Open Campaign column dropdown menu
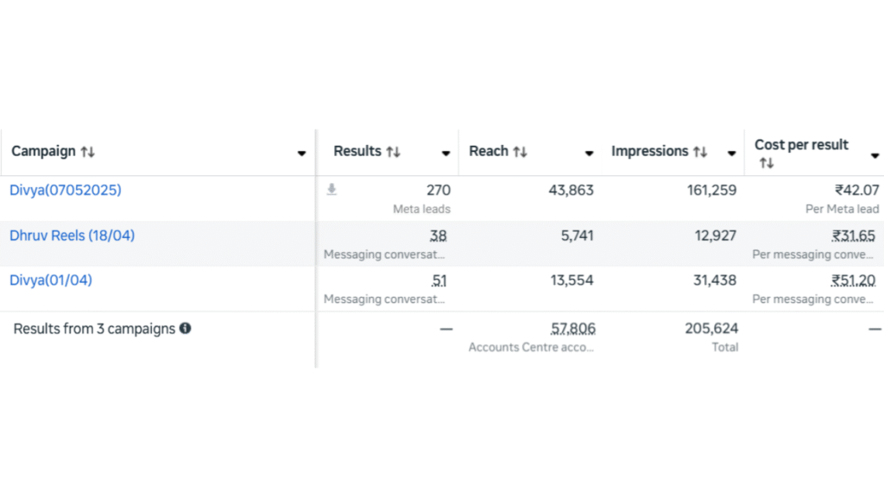The width and height of the screenshot is (884, 497). click(301, 154)
